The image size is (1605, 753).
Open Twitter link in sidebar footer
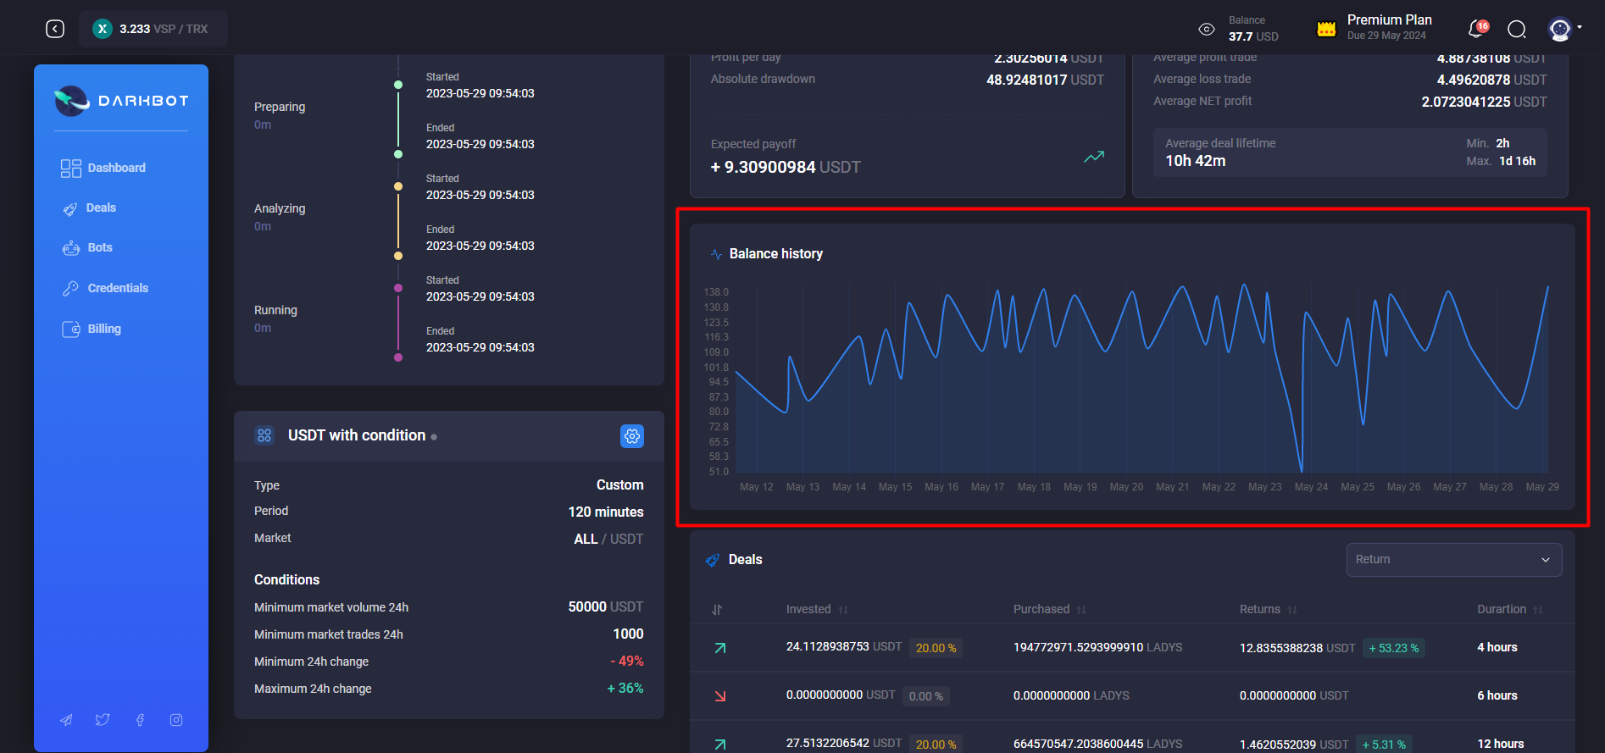coord(103,720)
